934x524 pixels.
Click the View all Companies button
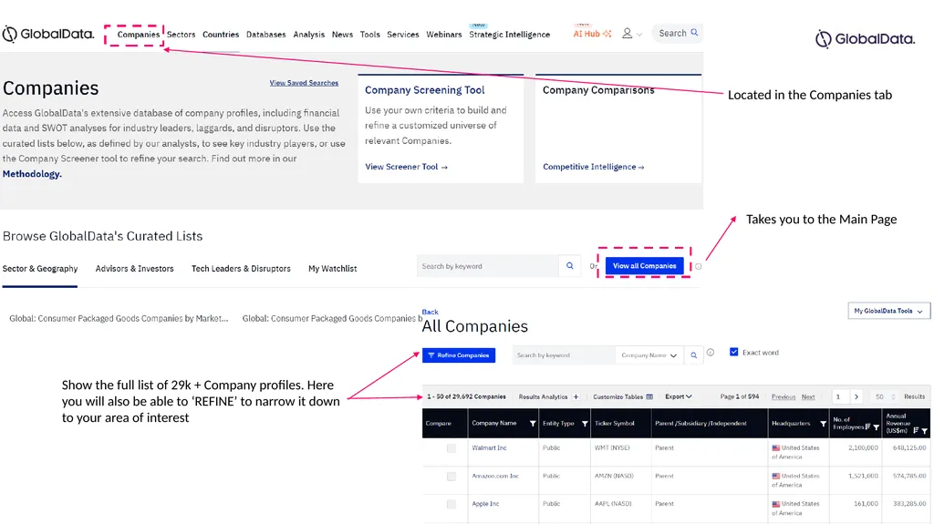[x=645, y=265]
